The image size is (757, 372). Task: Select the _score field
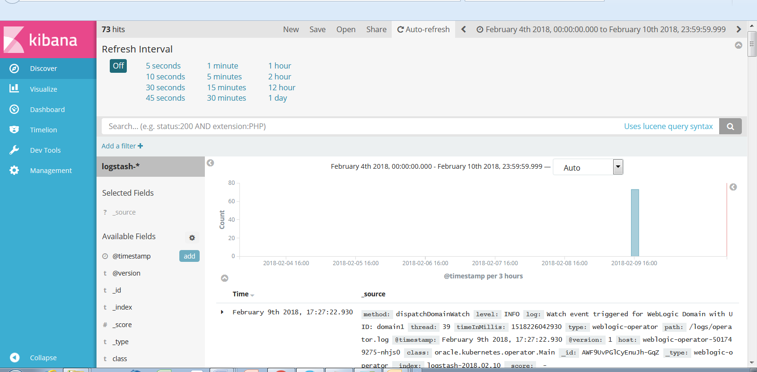point(122,325)
